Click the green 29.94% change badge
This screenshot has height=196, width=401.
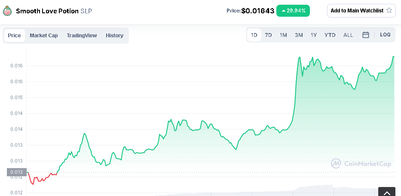tap(293, 11)
